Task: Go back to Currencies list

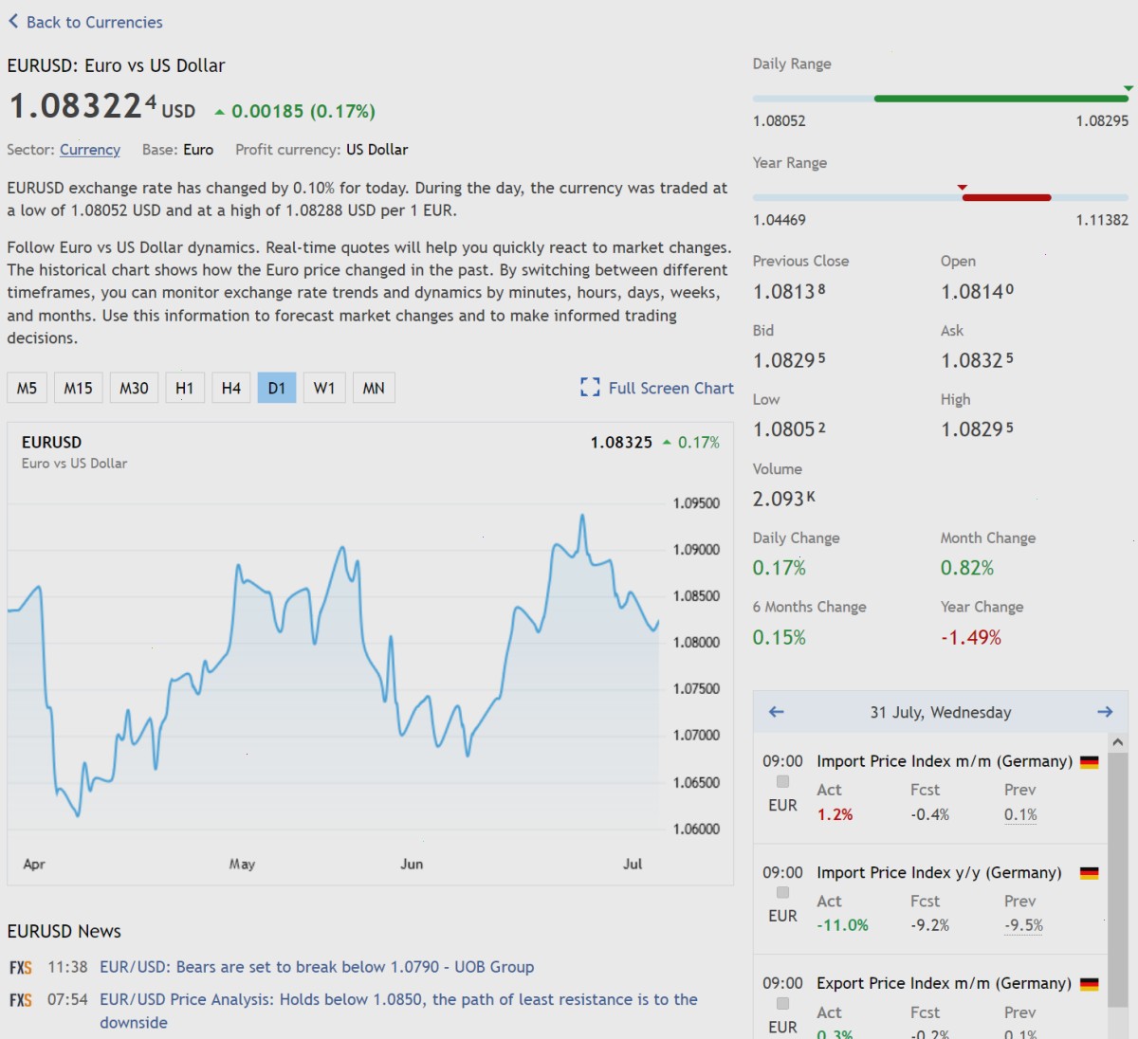Action: 85,22
